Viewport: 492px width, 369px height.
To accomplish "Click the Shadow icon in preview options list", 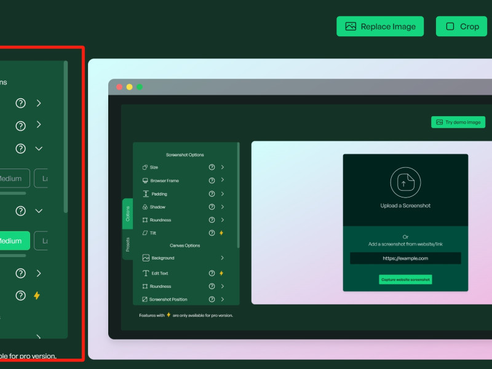I will pos(145,207).
